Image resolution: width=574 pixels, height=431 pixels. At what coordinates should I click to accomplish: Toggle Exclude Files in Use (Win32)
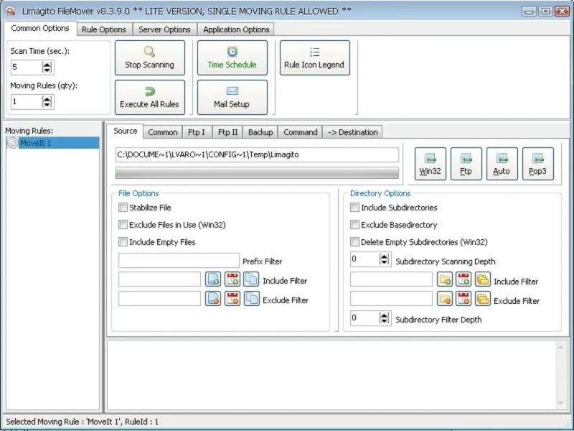123,225
